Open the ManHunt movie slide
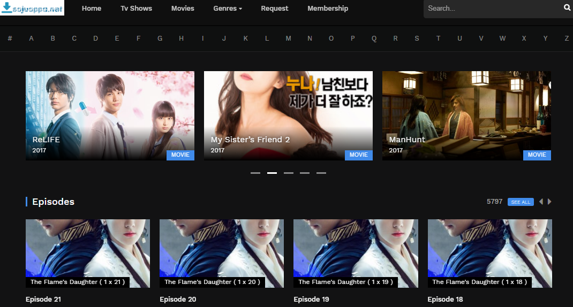This screenshot has width=573, height=307. pos(466,116)
